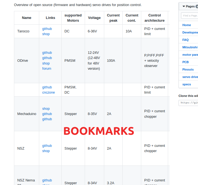Click the clone wiki URL field
The width and height of the screenshot is (198, 185).
pos(188,103)
